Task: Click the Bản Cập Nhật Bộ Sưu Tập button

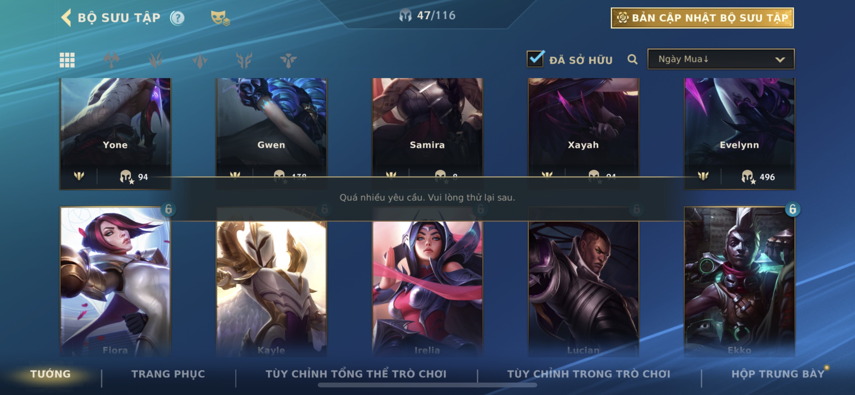Action: 702,18
